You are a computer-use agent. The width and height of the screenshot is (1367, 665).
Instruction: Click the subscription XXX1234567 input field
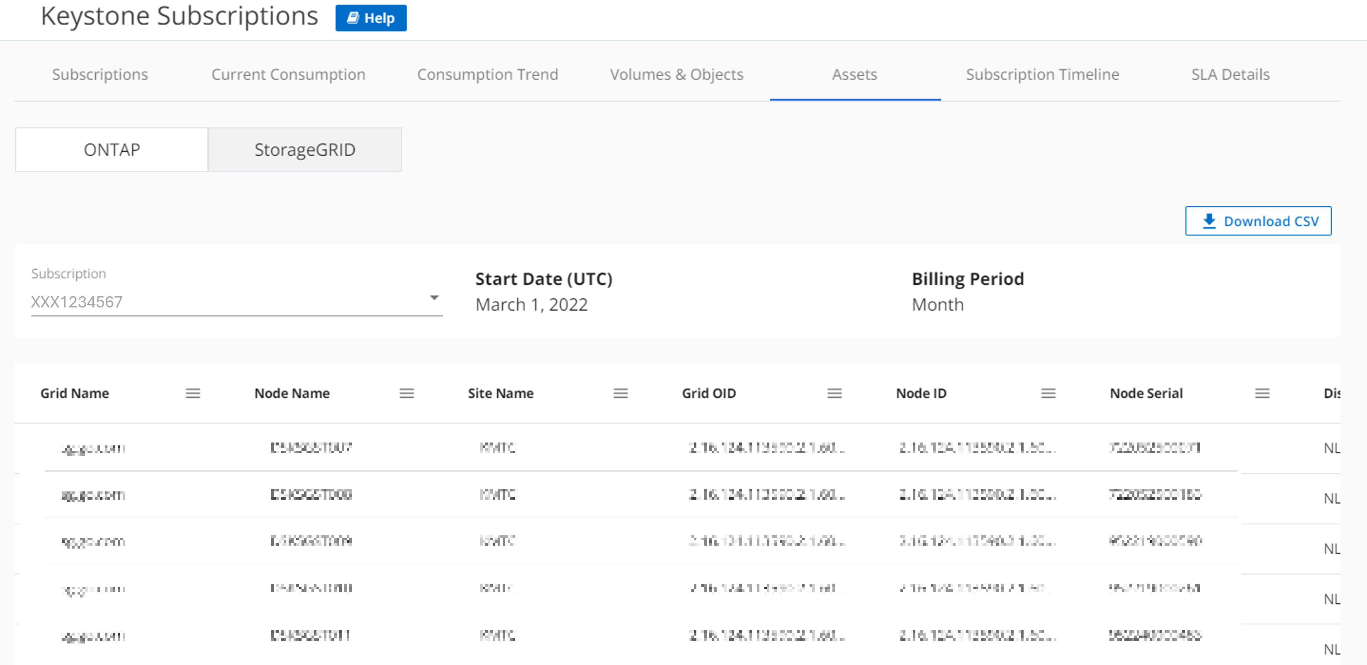coord(236,301)
